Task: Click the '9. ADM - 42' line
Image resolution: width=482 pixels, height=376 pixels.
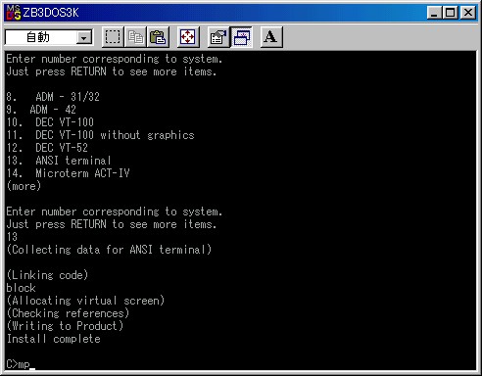Action: [41, 110]
